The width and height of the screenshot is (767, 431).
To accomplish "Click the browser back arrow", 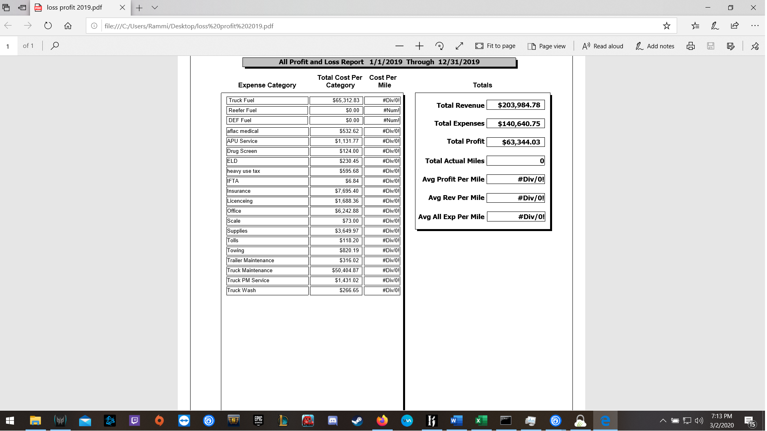I will click(8, 26).
